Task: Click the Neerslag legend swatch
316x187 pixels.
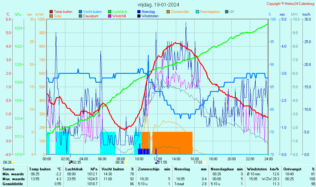Action: click(139, 12)
